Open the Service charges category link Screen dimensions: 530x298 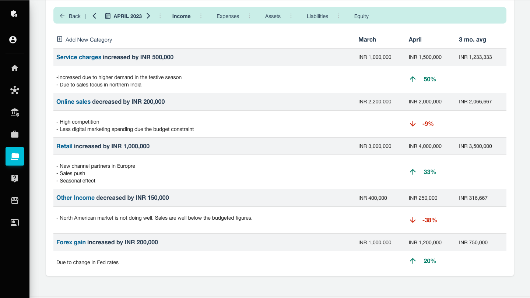[78, 57]
